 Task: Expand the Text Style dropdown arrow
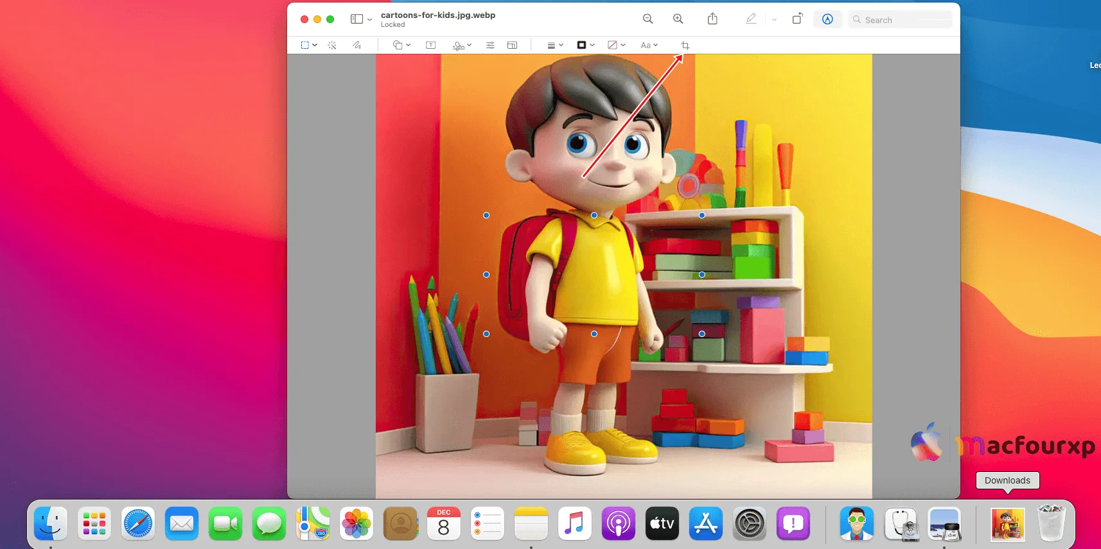pyautogui.click(x=656, y=45)
